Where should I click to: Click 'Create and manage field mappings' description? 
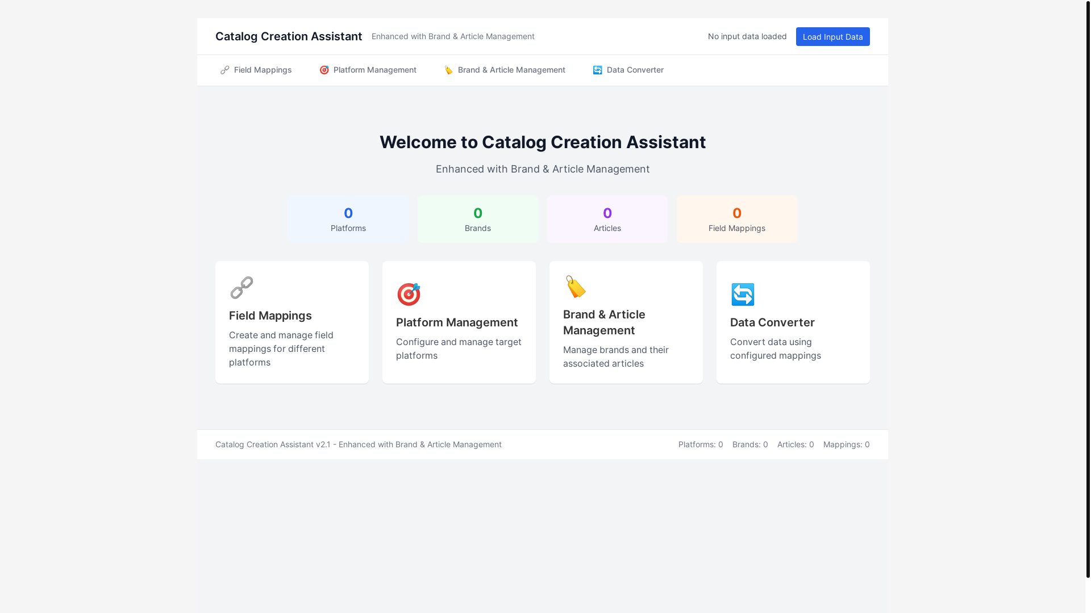pyautogui.click(x=281, y=349)
